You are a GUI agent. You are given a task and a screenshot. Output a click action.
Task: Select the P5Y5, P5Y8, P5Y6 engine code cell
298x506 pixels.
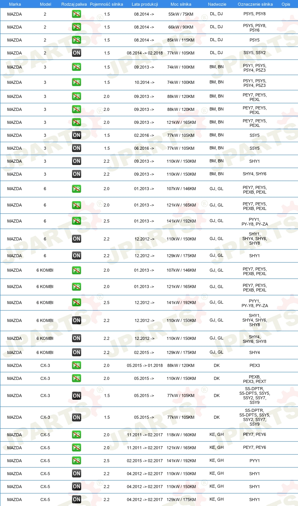pos(255,27)
